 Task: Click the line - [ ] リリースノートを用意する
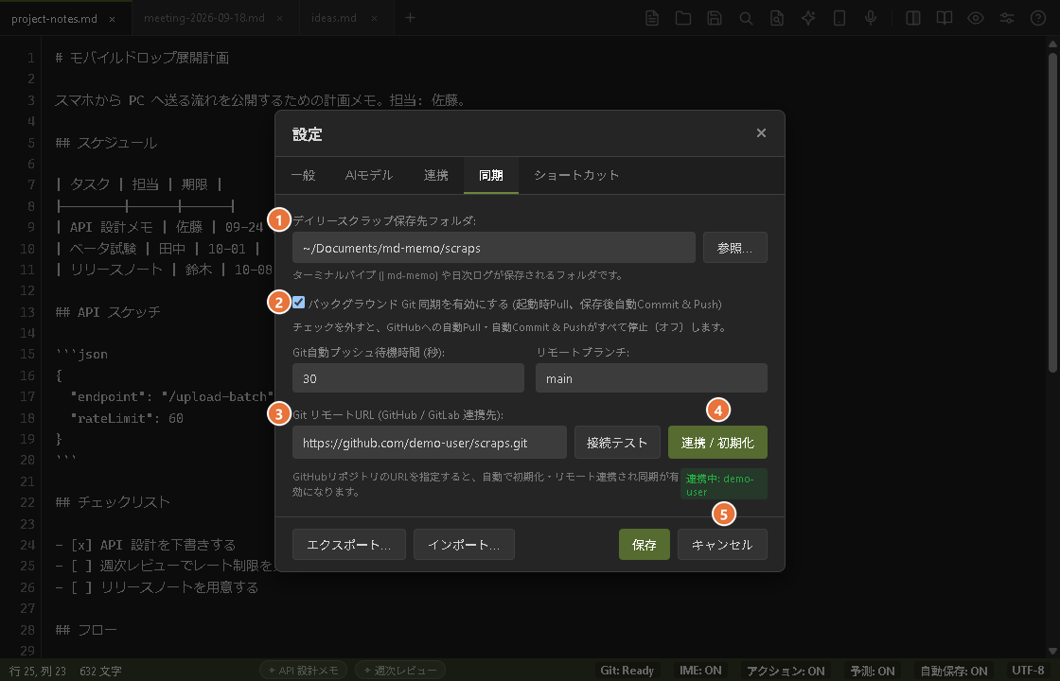click(x=157, y=587)
